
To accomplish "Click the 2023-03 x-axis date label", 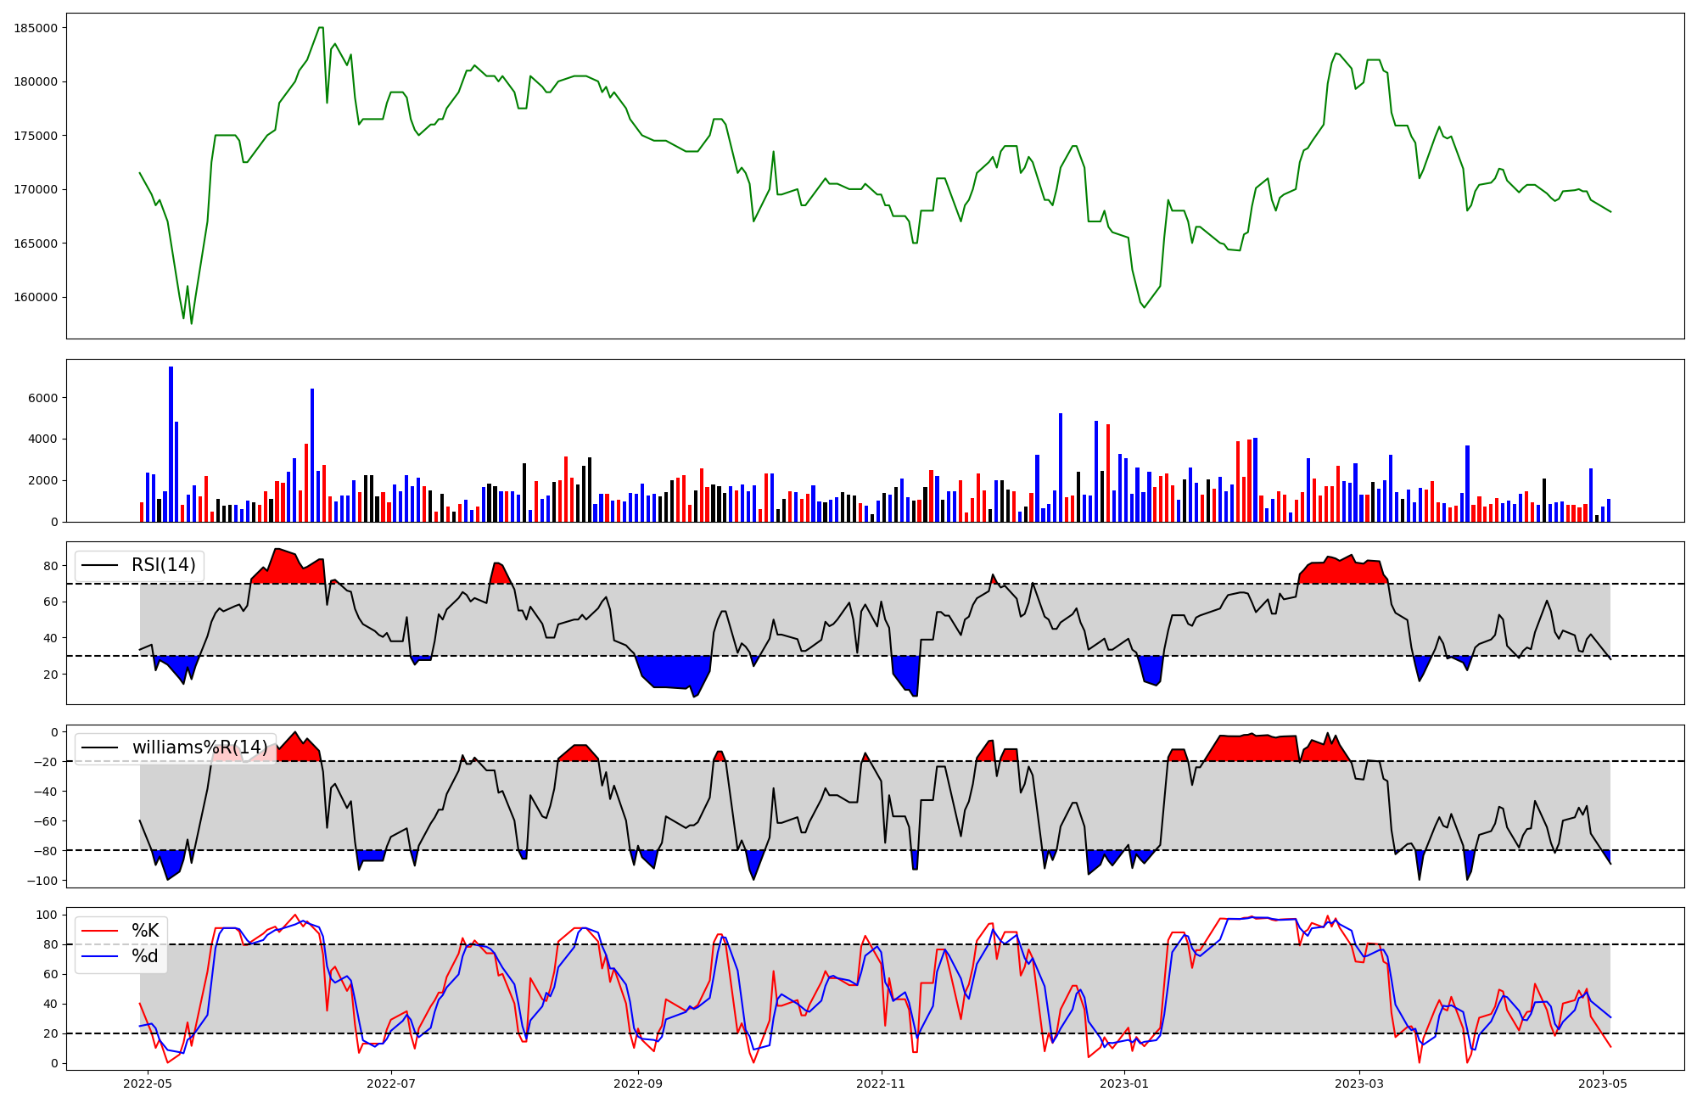I will (x=1359, y=1083).
